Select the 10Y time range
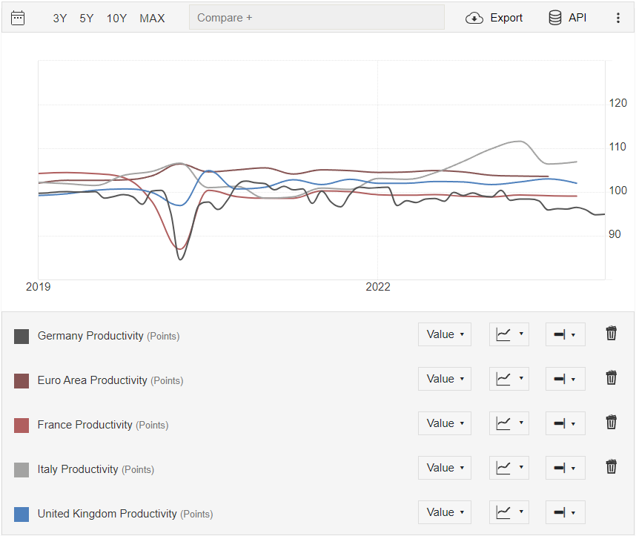Image resolution: width=636 pixels, height=536 pixels. (x=116, y=19)
